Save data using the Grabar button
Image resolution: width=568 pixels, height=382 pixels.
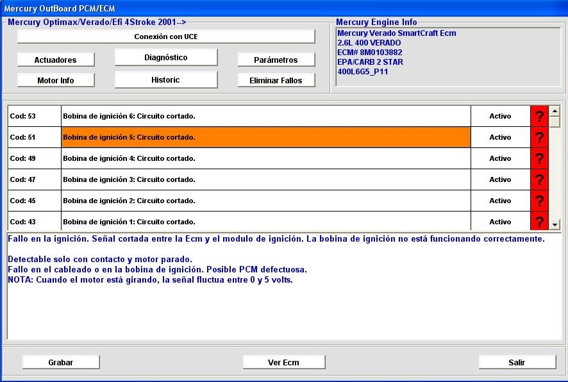pos(61,362)
